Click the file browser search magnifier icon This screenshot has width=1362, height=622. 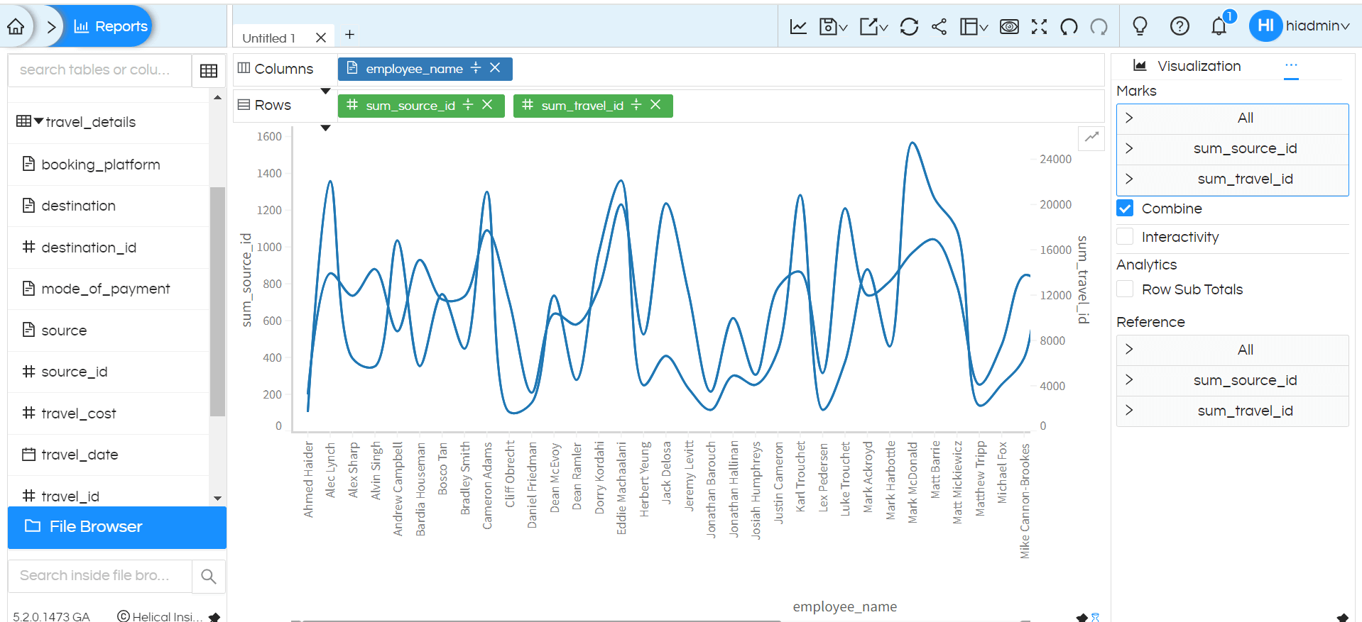pos(208,576)
